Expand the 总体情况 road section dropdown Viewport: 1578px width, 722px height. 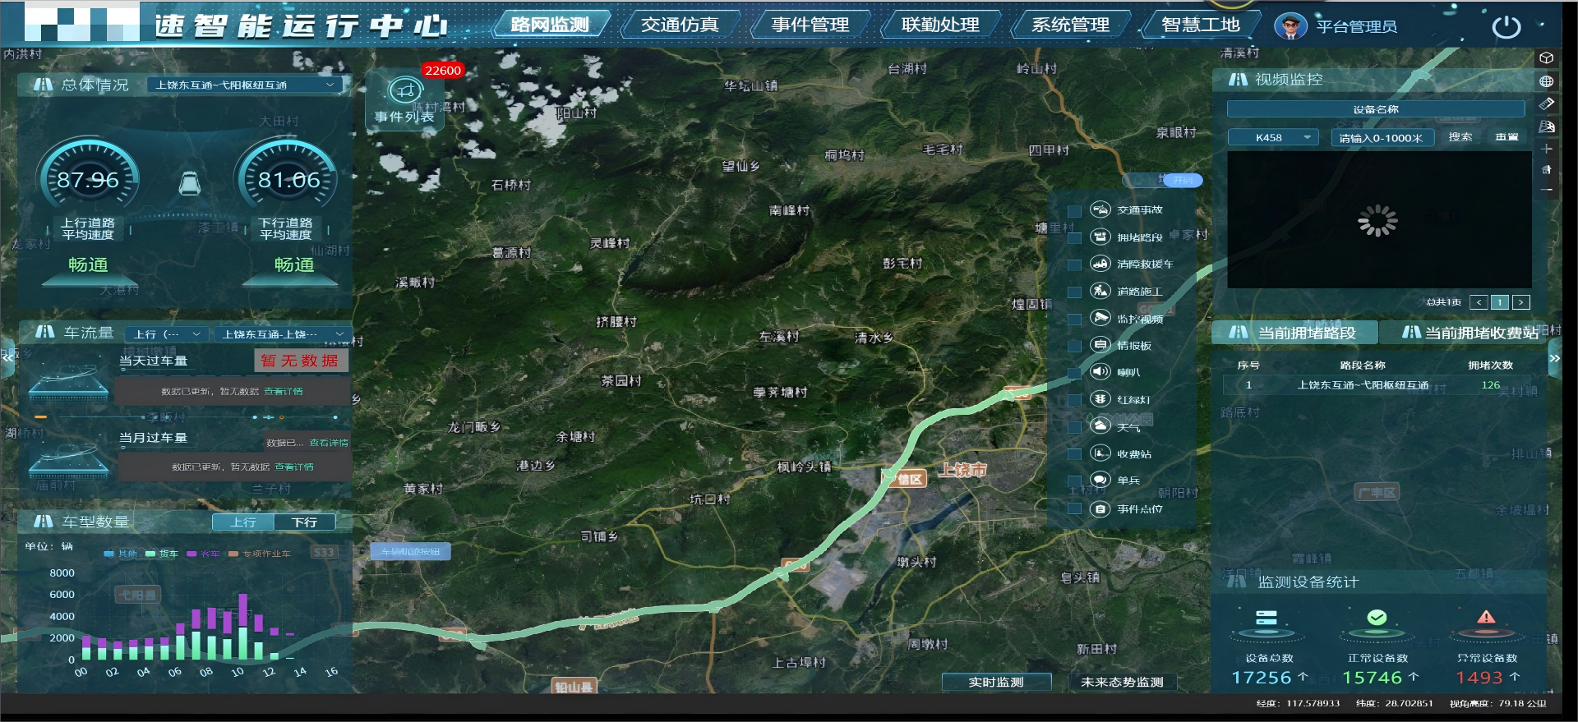245,85
